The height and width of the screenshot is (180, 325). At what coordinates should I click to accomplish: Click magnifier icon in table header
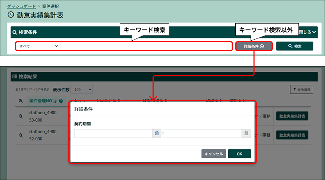click(21, 101)
